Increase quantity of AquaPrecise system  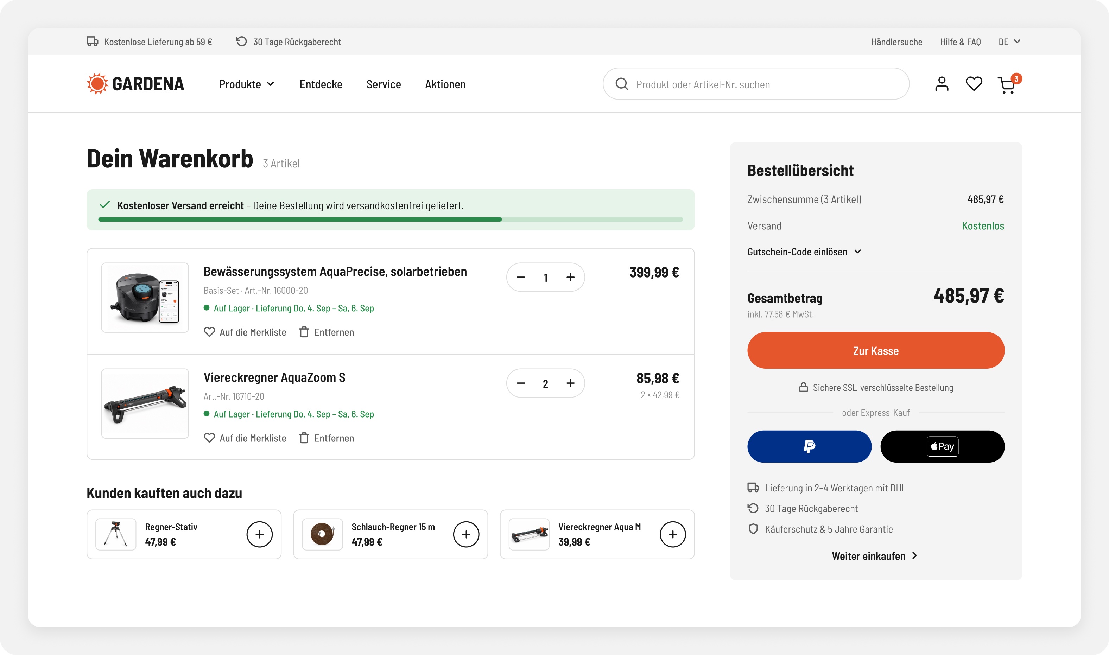[x=570, y=277]
